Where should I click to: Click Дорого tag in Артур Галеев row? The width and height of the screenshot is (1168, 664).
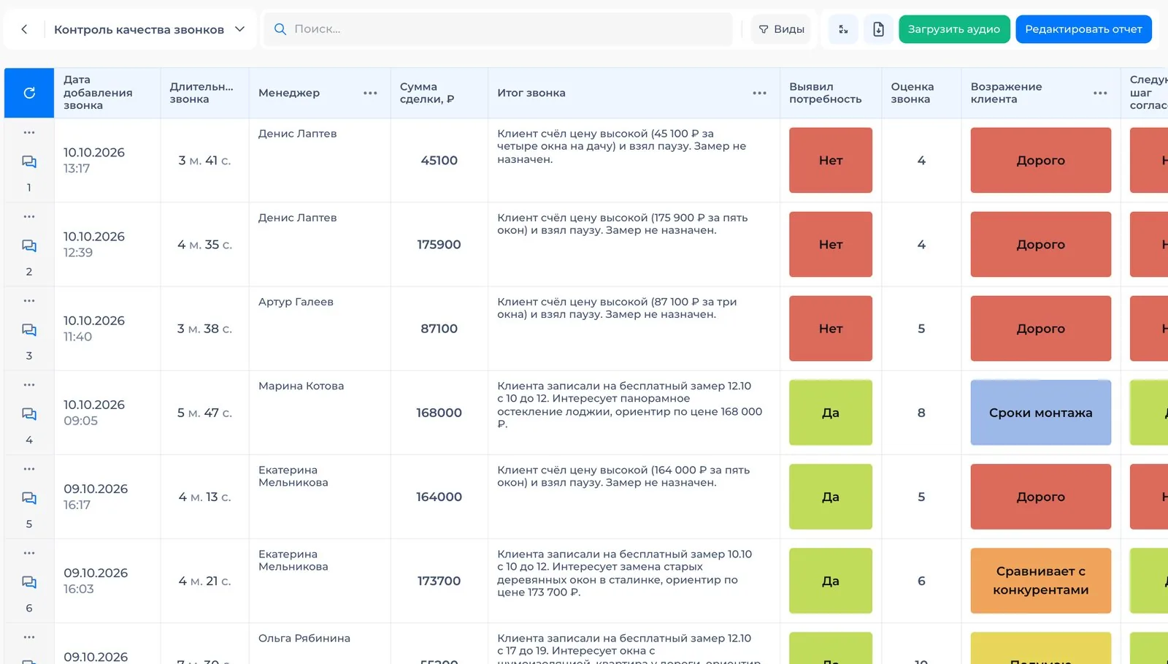(x=1041, y=329)
